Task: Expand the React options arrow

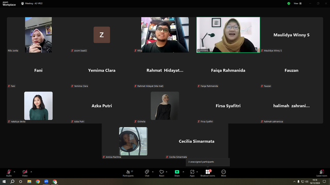Action: tap(167, 172)
